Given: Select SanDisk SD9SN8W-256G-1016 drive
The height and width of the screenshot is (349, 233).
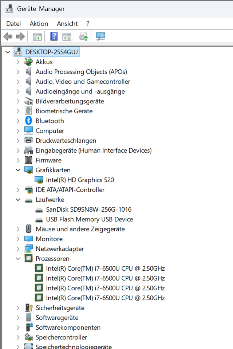Looking at the screenshot, I should (88, 209).
